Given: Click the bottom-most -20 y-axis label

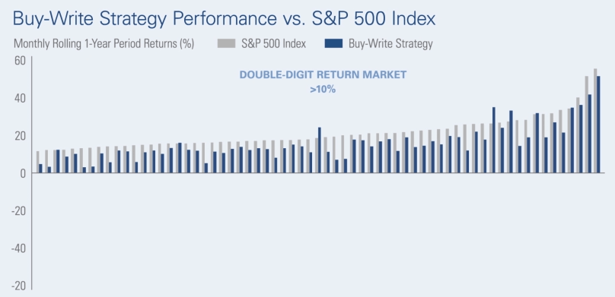Looking at the screenshot, I should (18, 286).
